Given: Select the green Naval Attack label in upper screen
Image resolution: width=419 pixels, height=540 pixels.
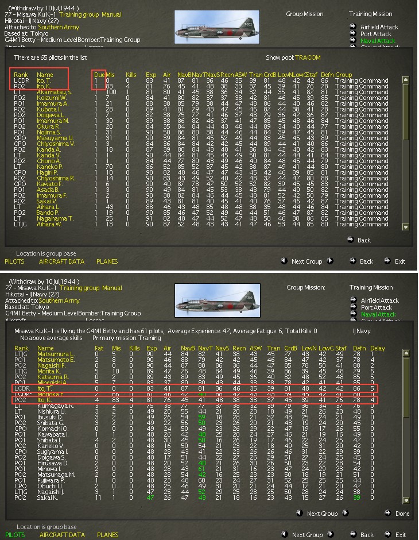Looking at the screenshot, I should [378, 41].
